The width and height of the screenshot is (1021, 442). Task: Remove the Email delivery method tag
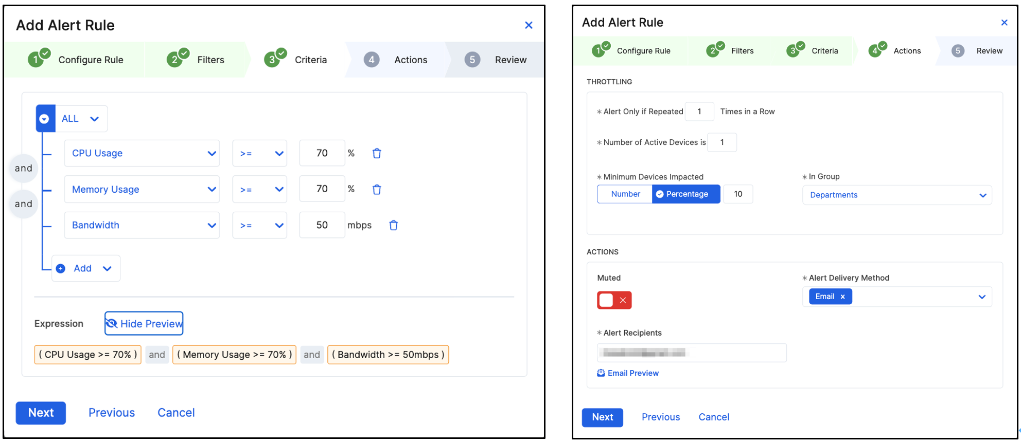coord(842,297)
